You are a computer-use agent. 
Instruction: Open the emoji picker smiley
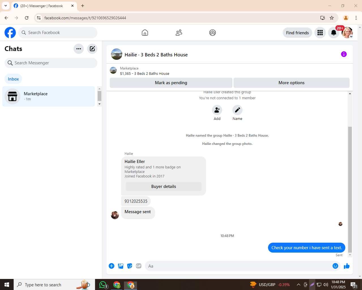click(335, 266)
